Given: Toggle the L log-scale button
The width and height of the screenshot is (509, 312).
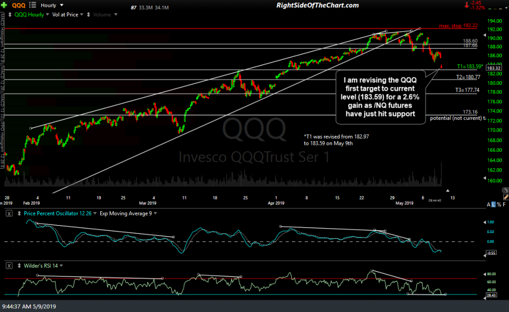Looking at the screenshot, I should point(493,204).
